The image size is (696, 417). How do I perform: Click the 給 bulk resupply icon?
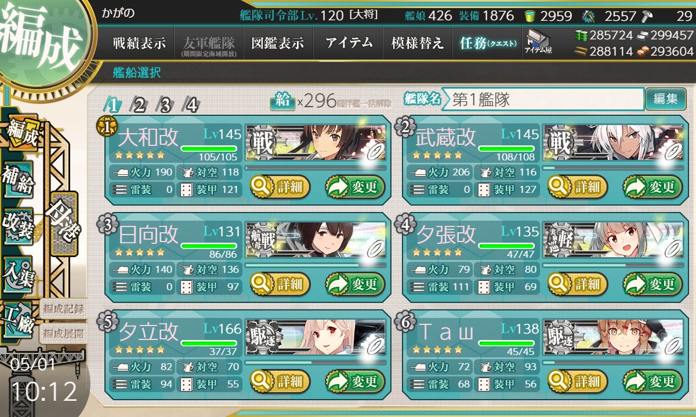pyautogui.click(x=282, y=101)
